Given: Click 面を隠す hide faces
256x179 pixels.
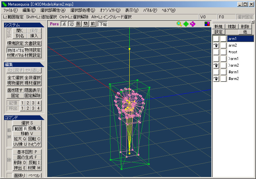Looking at the screenshot, I should click(x=15, y=90).
